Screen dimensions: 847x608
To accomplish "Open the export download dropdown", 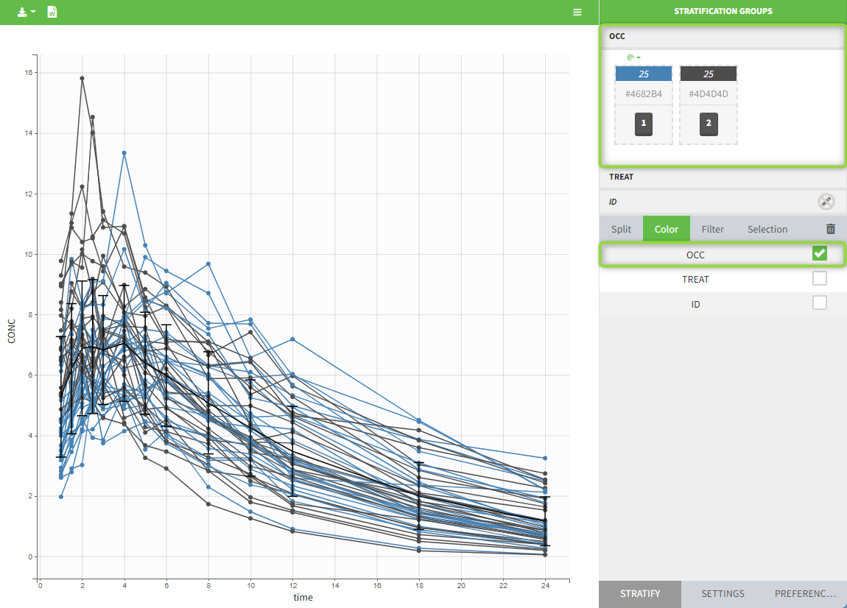I will (27, 13).
